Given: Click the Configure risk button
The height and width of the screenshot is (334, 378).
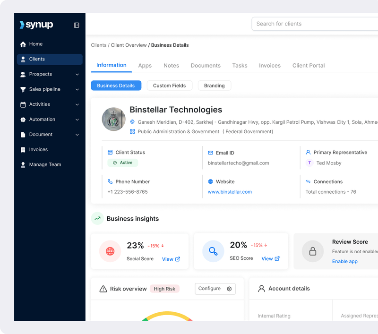Looking at the screenshot, I should (x=215, y=289).
